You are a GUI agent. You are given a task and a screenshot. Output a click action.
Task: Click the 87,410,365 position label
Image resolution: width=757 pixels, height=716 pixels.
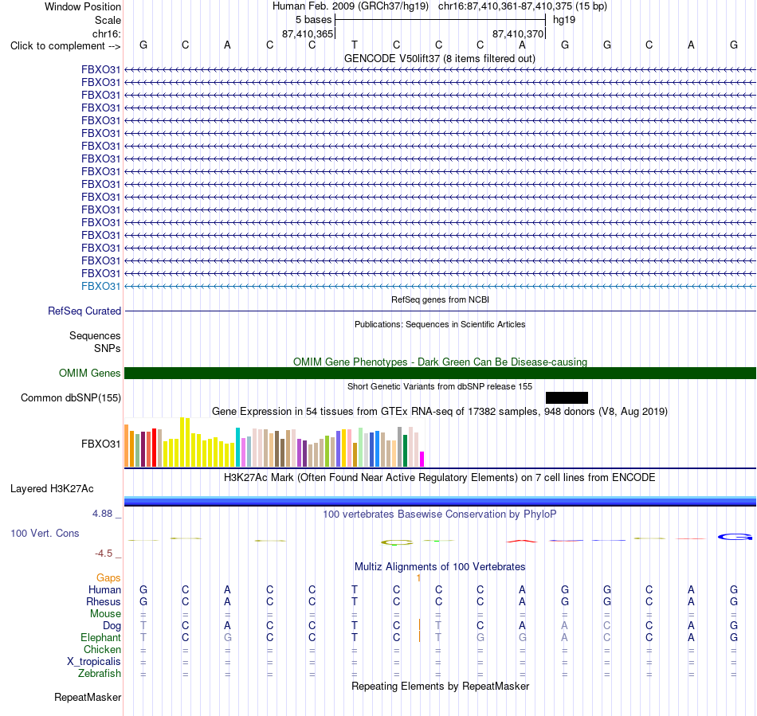[308, 33]
